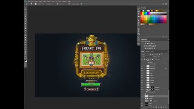Screen dimensions: 194x109
Task: Create a new layer in Layers panel
Action: tap(164, 107)
